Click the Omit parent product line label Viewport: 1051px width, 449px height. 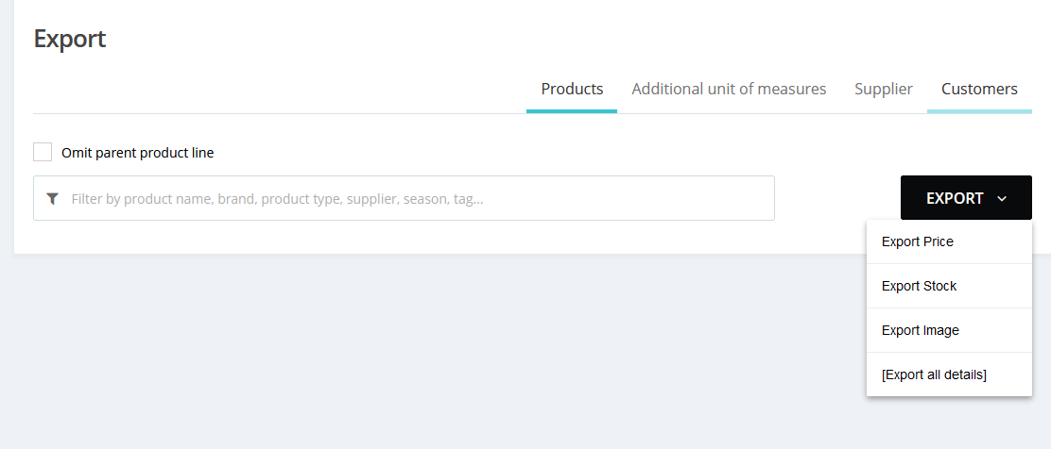click(137, 153)
